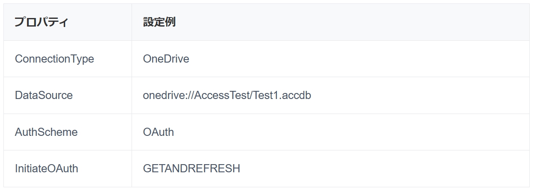Select the AuthScheme property name
The height and width of the screenshot is (189, 534).
coord(46,132)
